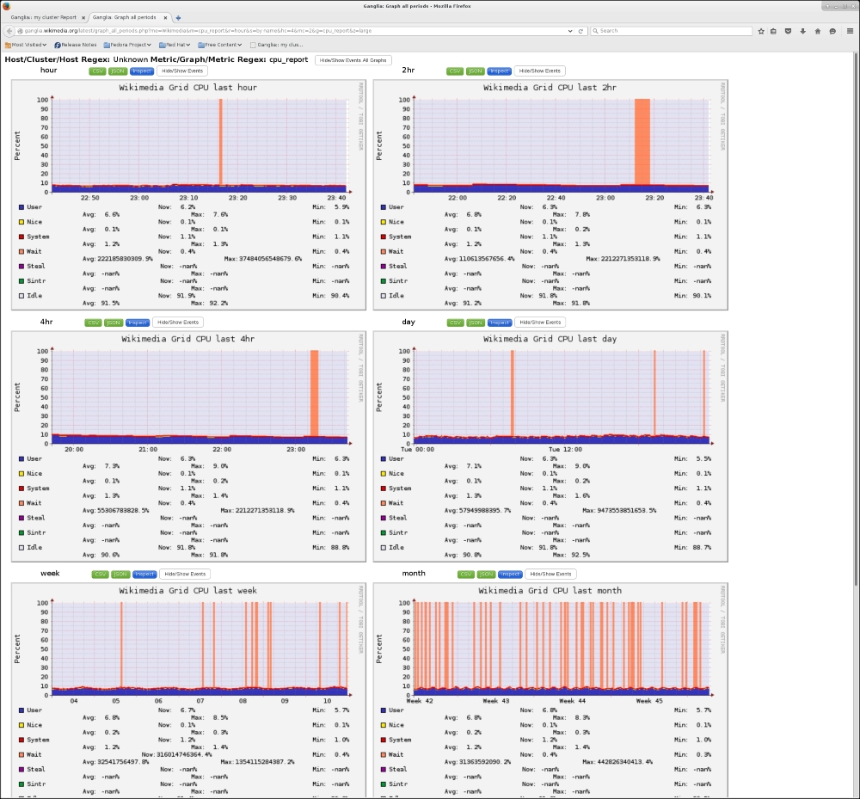Download CSV for the day graph
The height and width of the screenshot is (799, 860).
pos(455,323)
